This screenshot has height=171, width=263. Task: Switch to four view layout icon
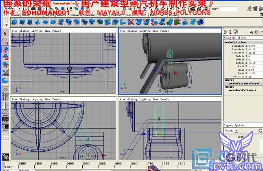point(5,98)
